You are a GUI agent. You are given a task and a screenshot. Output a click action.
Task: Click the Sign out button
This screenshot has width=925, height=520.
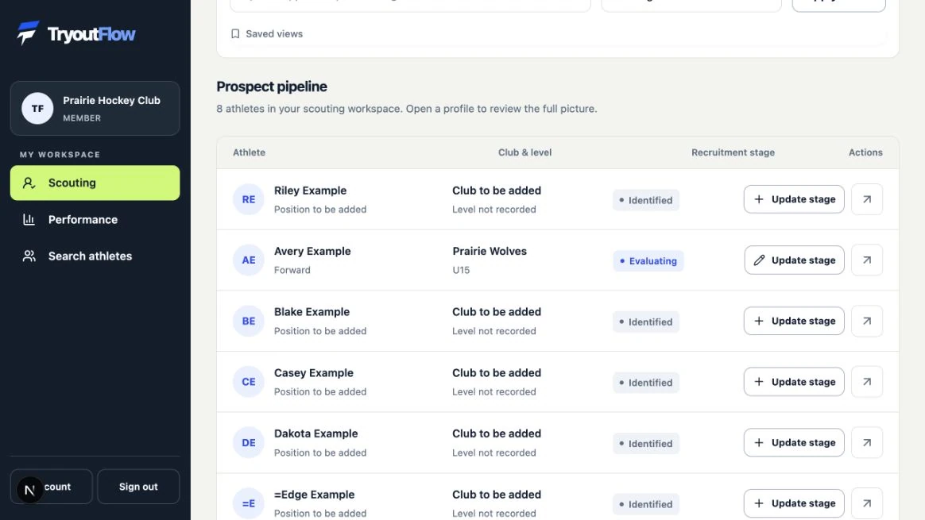(138, 487)
